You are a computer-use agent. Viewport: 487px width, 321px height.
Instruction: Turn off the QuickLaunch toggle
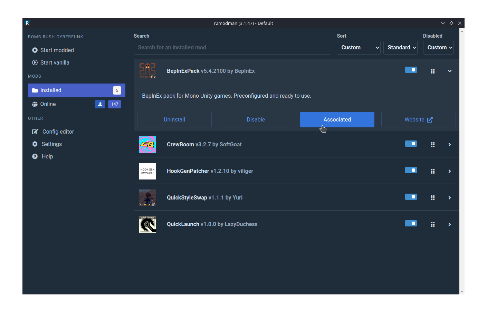(x=411, y=223)
